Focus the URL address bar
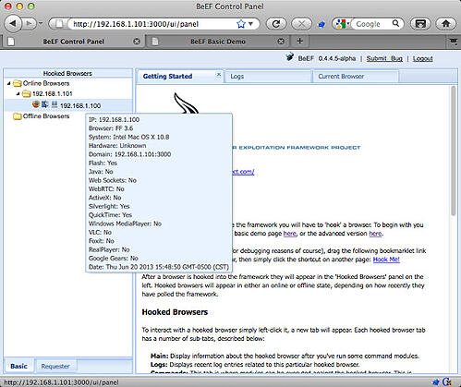The height and width of the screenshot is (387, 461). point(154,24)
